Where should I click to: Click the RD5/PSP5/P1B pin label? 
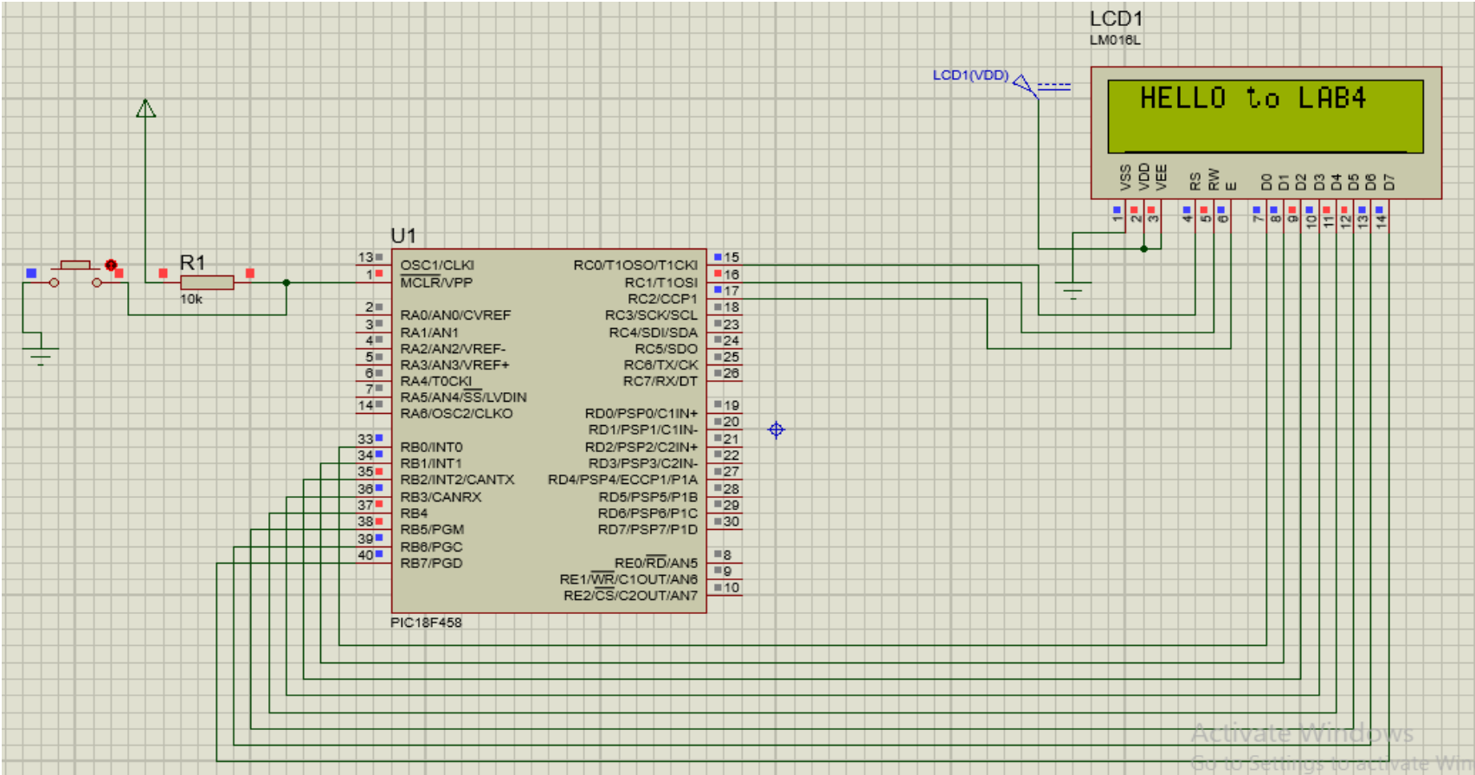648,497
